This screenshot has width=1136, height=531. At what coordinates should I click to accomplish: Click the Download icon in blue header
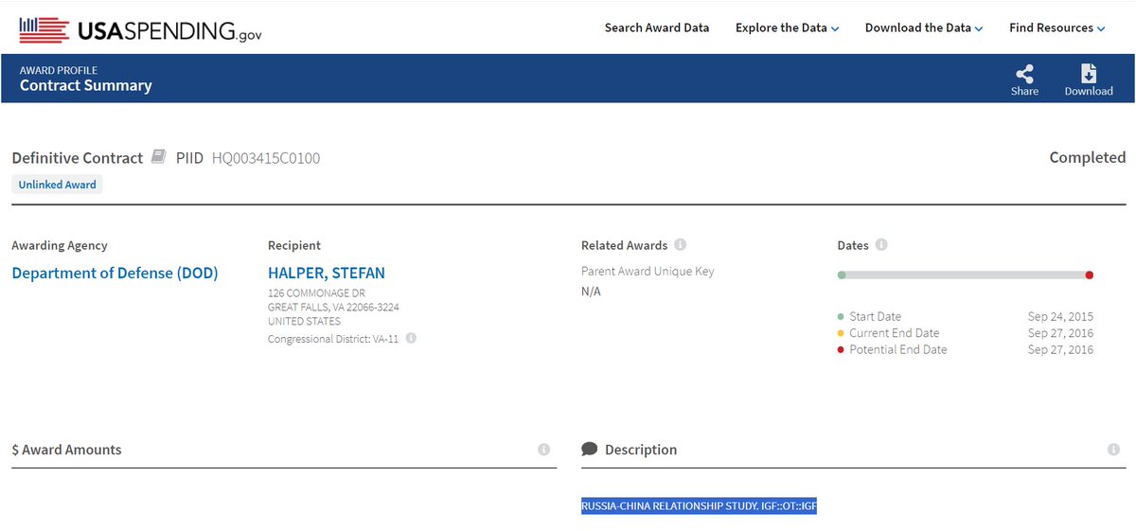click(1089, 74)
